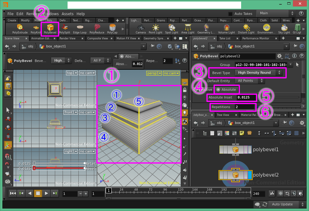Open the Auto Update mode dropdown
Image resolution: width=309 pixels, height=211 pixels.
(287, 204)
